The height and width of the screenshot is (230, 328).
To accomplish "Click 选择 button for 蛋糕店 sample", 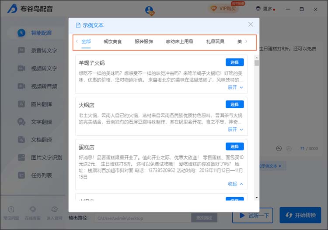I will tap(234, 147).
